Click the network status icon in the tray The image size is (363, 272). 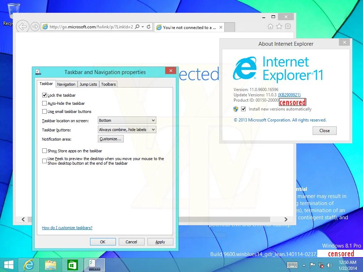[321, 265]
